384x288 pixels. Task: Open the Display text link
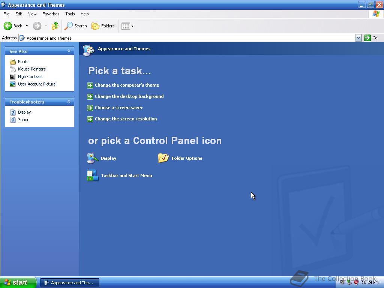(108, 159)
